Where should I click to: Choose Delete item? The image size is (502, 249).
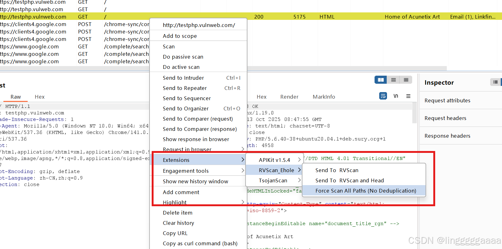click(177, 213)
